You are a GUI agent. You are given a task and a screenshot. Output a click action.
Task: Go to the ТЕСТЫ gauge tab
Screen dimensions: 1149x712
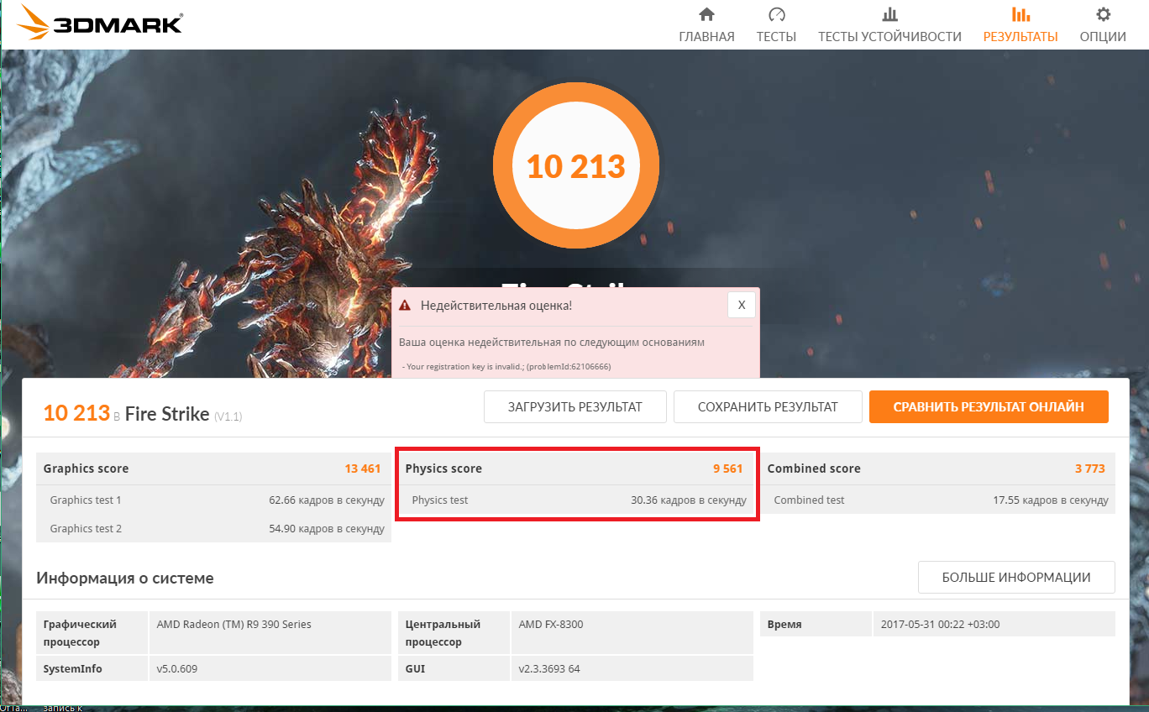pyautogui.click(x=776, y=25)
